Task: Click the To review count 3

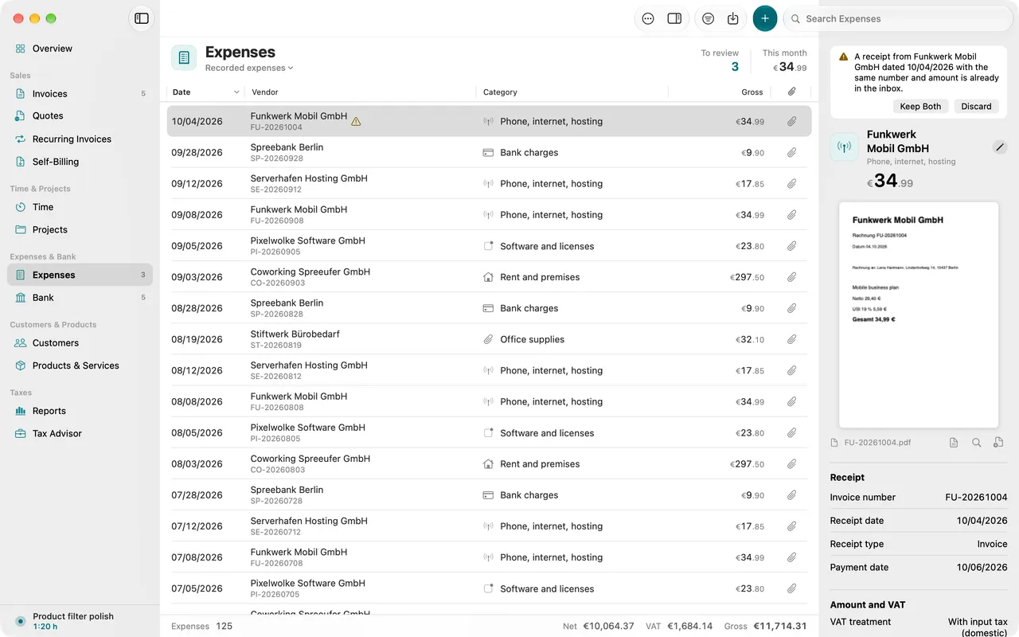Action: (x=735, y=67)
